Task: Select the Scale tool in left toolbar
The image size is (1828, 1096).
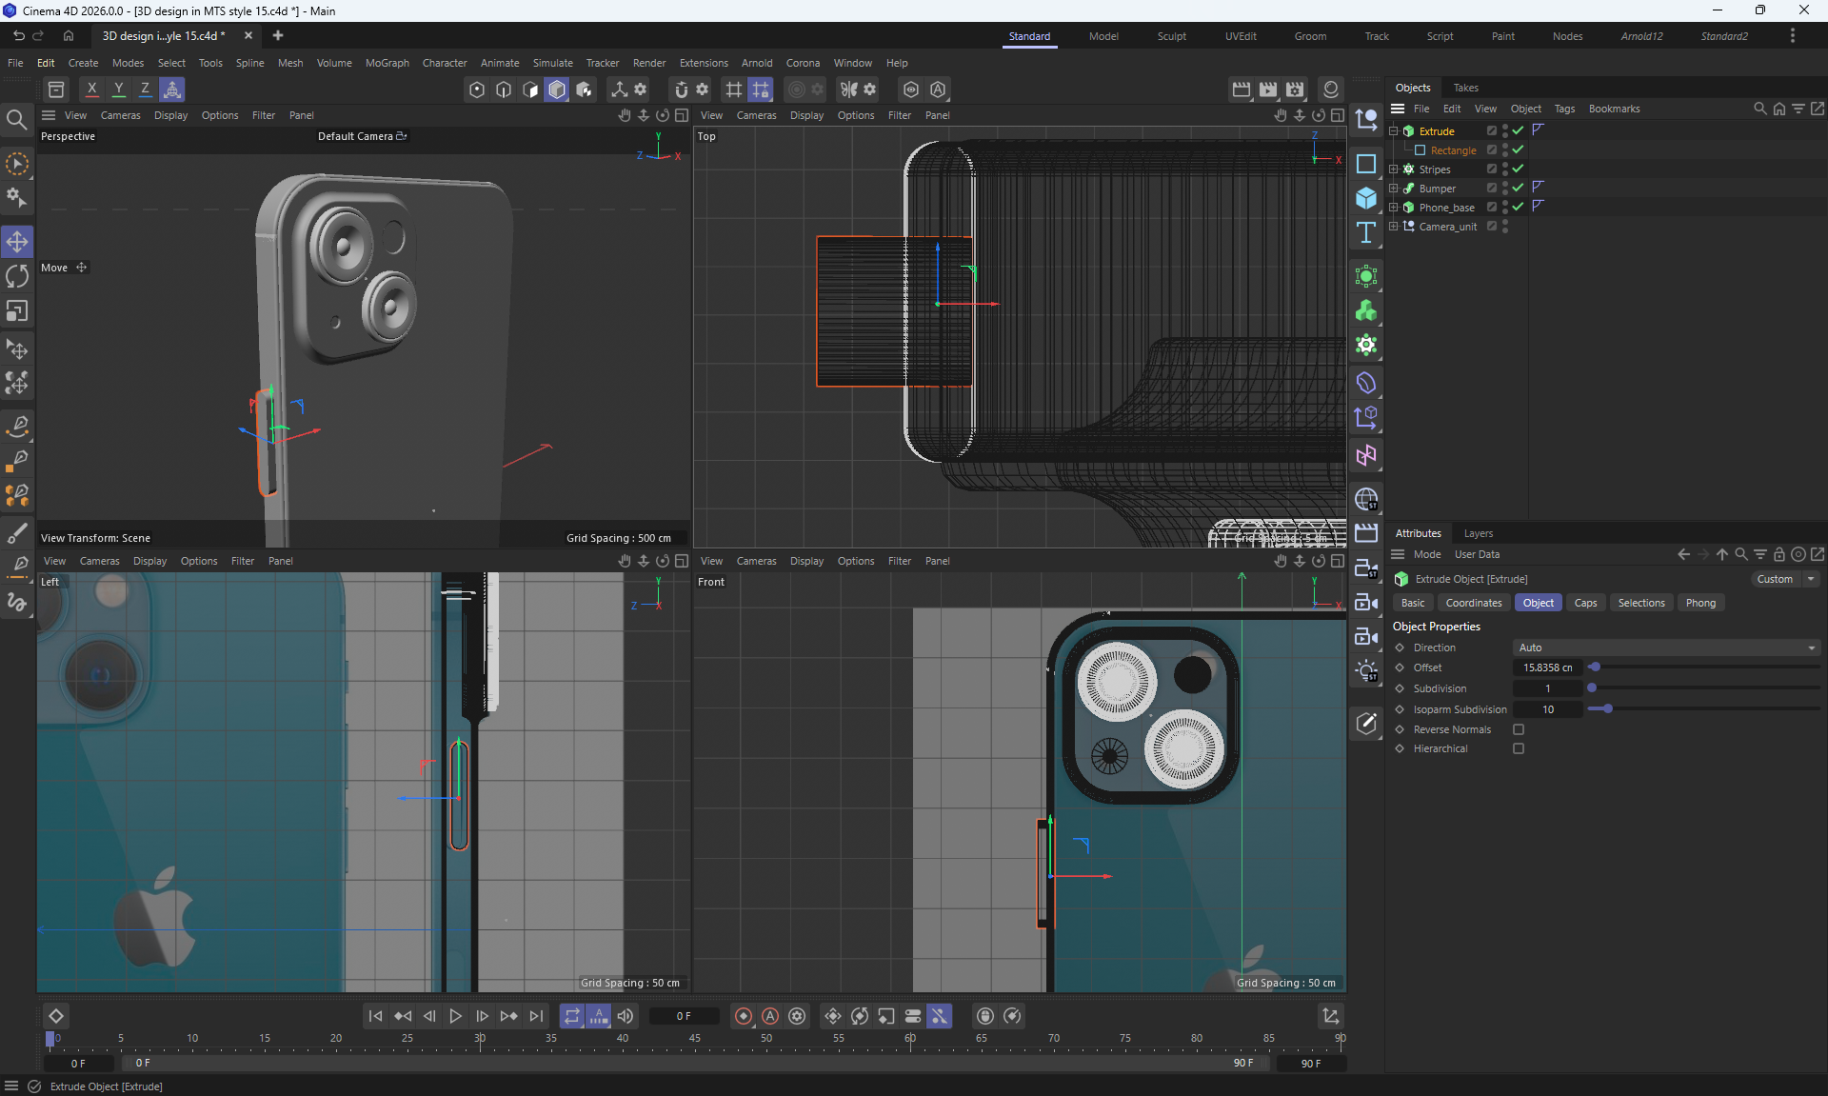Action: [x=17, y=311]
